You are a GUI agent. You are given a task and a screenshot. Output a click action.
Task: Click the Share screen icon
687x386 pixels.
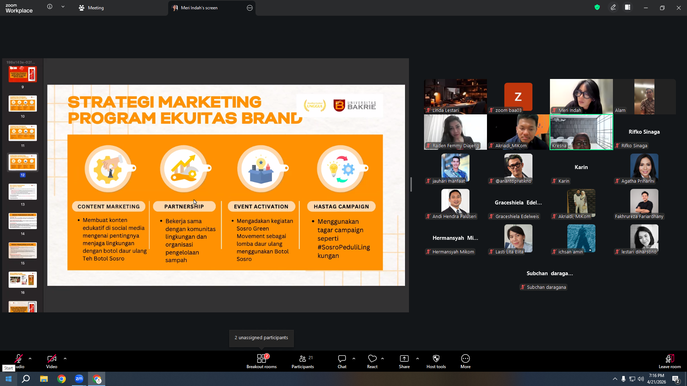pyautogui.click(x=404, y=358)
